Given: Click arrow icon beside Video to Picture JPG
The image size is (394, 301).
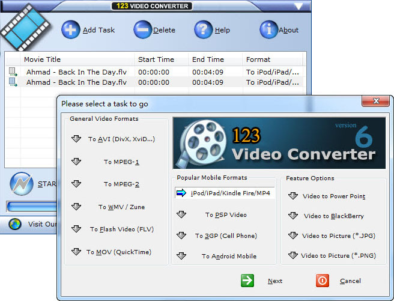Looking at the screenshot, I should (293, 236).
